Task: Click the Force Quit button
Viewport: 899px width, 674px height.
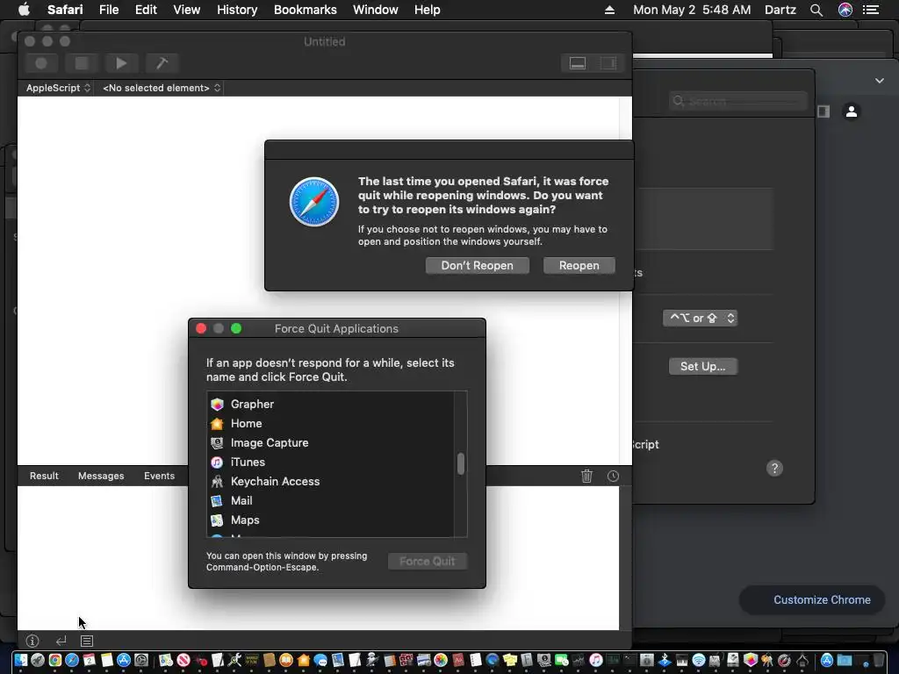Action: [x=428, y=562]
